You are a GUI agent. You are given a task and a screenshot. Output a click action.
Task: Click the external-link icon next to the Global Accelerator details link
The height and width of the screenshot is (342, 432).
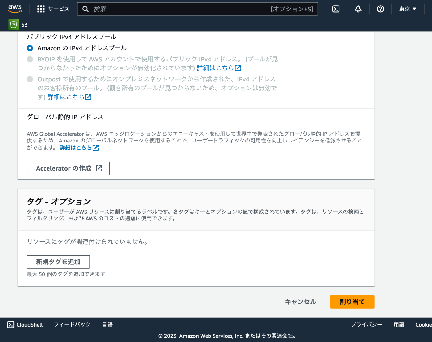pos(96,148)
